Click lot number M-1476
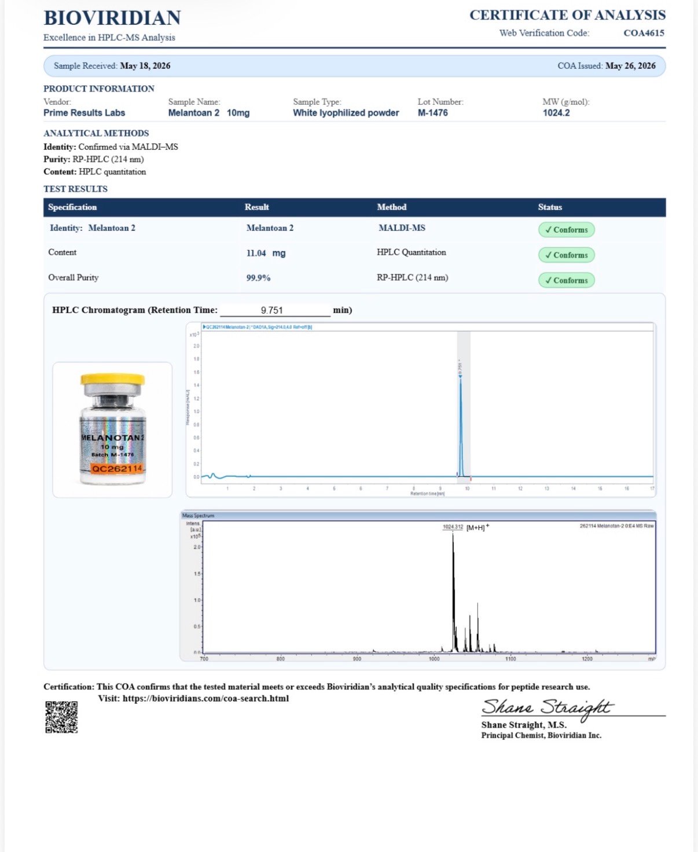This screenshot has width=698, height=852. click(x=433, y=113)
